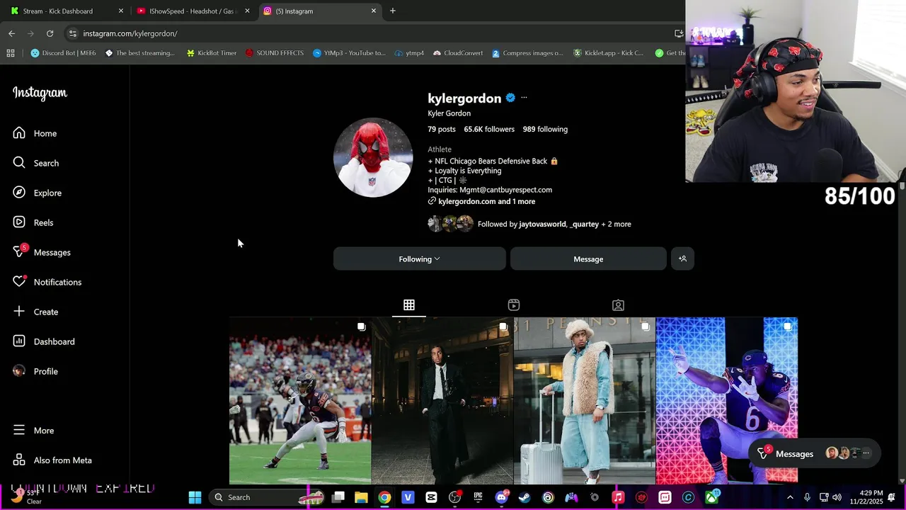
Task: Open Chrome apps grid in bookmarks bar
Action: (x=10, y=53)
